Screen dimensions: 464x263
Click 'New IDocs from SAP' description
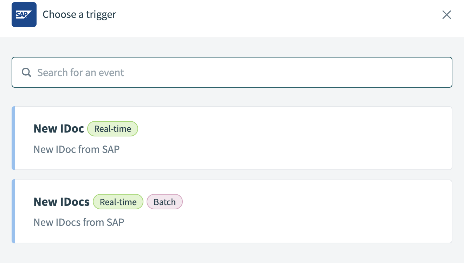(x=79, y=222)
